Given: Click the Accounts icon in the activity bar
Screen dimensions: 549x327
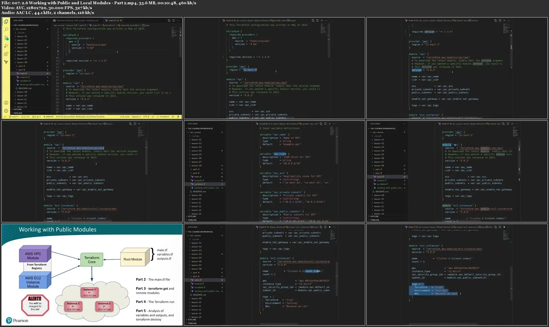Looking at the screenshot, I should coord(6,103).
